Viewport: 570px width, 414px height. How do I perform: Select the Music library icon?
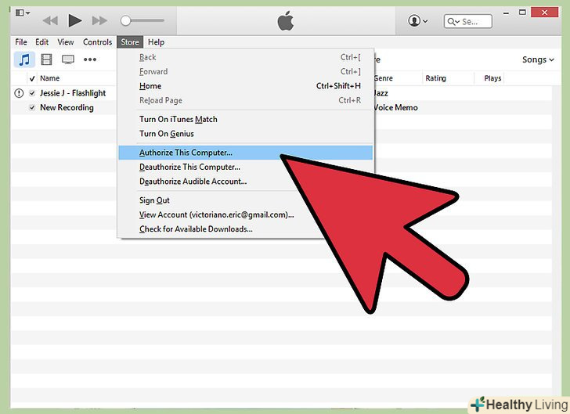pos(24,59)
